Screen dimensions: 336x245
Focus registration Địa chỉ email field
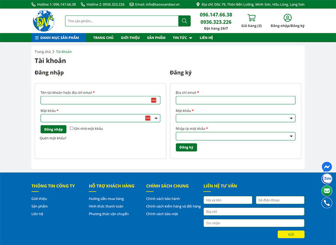click(x=235, y=100)
